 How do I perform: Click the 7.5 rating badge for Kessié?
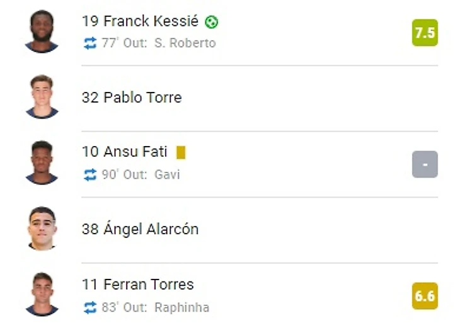425,33
